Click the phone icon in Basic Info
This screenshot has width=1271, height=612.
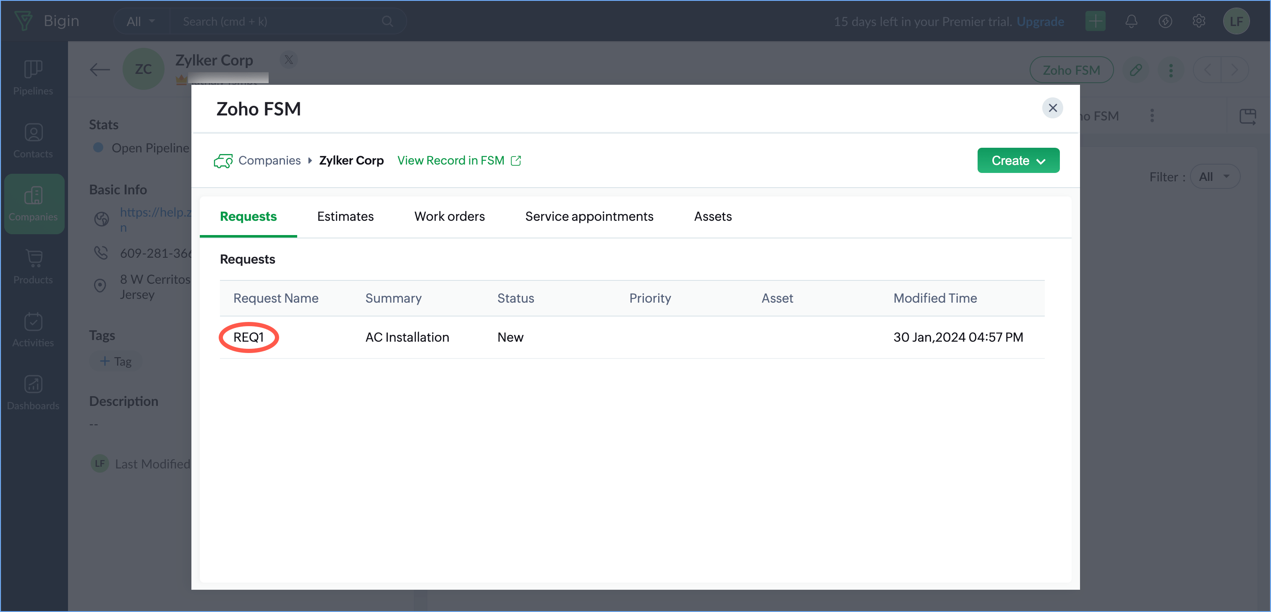click(x=101, y=253)
